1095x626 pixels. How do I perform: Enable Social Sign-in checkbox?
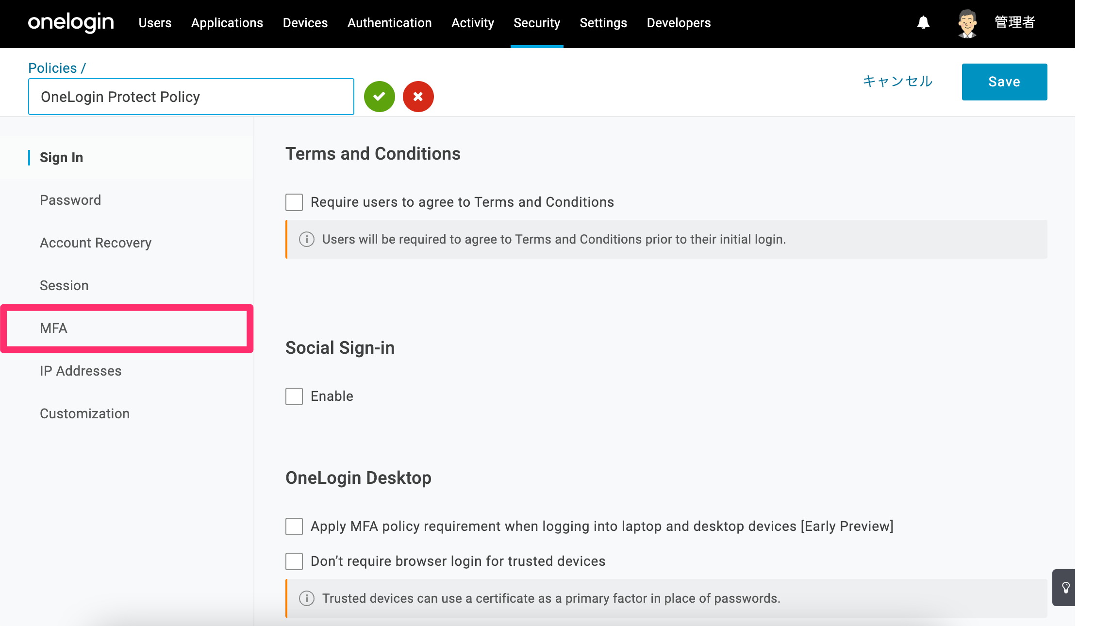[294, 396]
